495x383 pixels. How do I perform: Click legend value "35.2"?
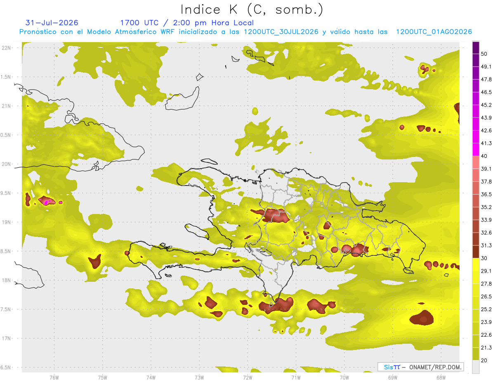click(486, 207)
